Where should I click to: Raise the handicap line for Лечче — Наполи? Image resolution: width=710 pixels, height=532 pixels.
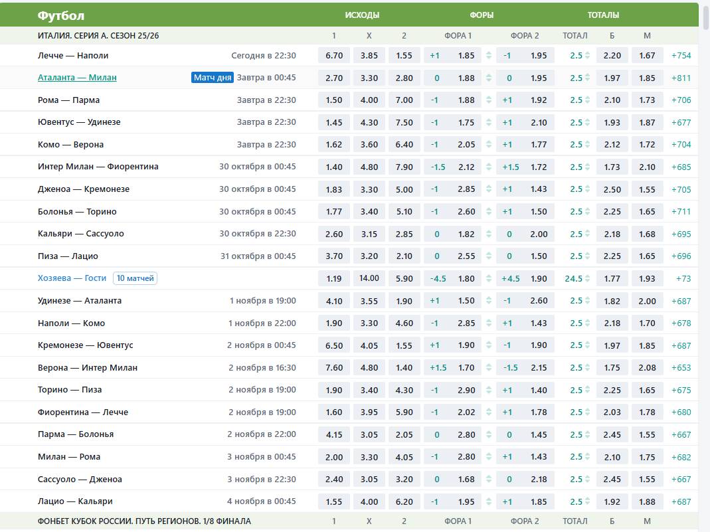[489, 53]
